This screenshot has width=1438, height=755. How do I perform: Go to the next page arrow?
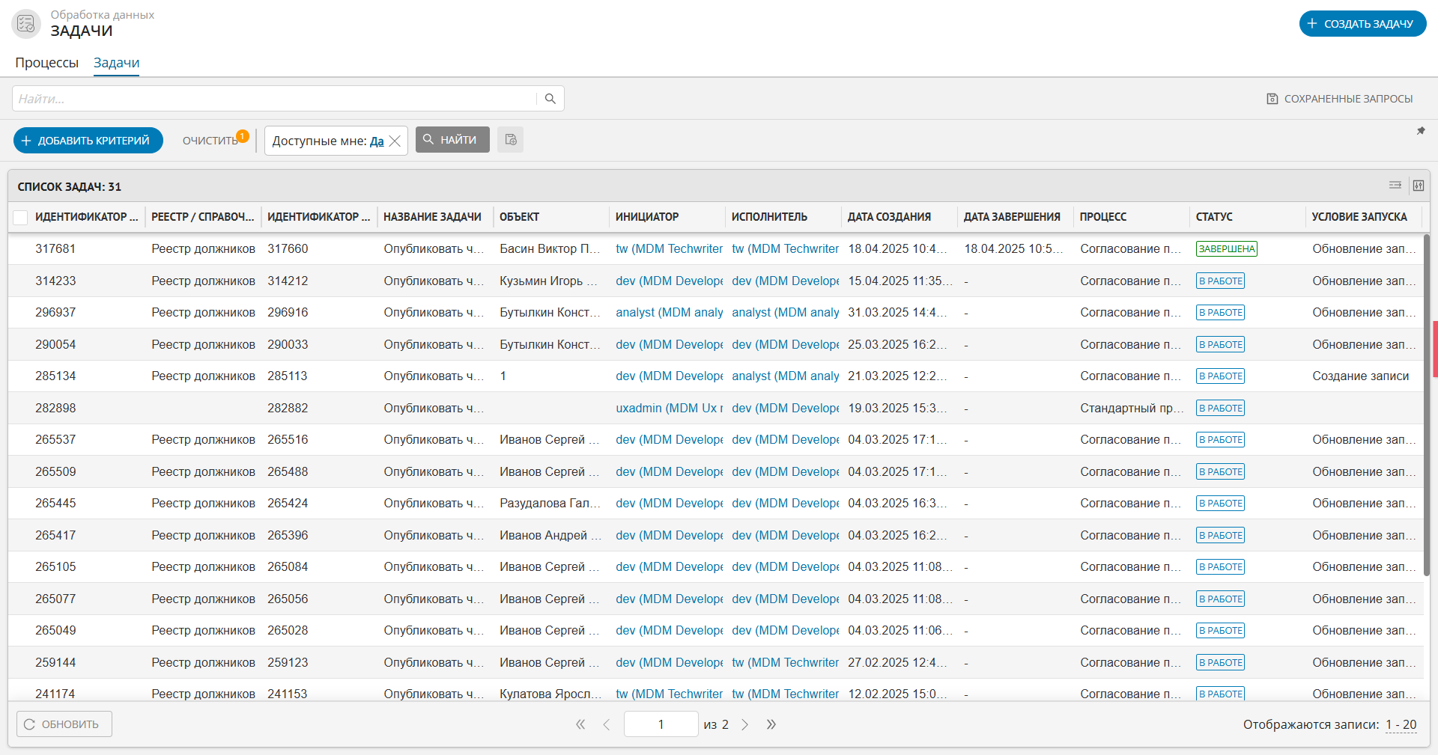[745, 724]
